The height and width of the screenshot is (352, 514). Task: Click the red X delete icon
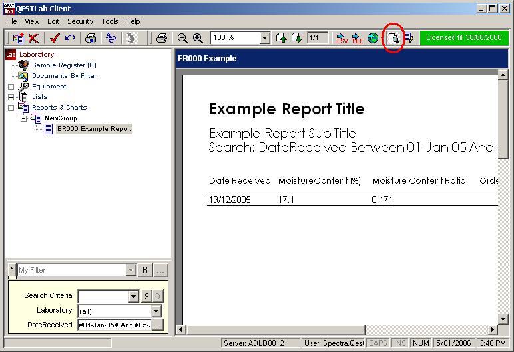33,38
